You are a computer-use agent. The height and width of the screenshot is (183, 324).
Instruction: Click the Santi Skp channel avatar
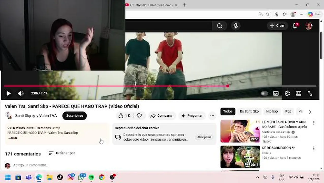pos(8,116)
